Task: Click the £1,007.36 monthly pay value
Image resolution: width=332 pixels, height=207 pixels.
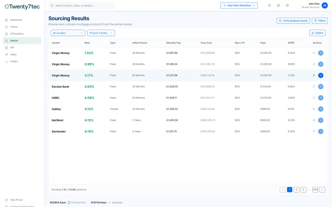Action: point(172,53)
